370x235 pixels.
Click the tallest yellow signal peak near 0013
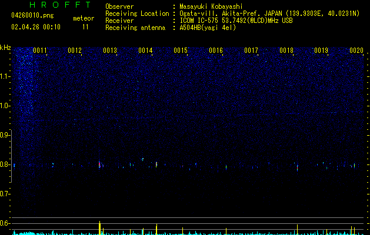[x=99, y=228]
